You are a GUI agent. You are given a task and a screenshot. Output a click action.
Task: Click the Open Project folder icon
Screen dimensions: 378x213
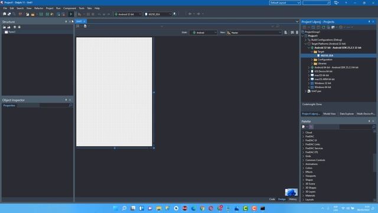(33, 14)
